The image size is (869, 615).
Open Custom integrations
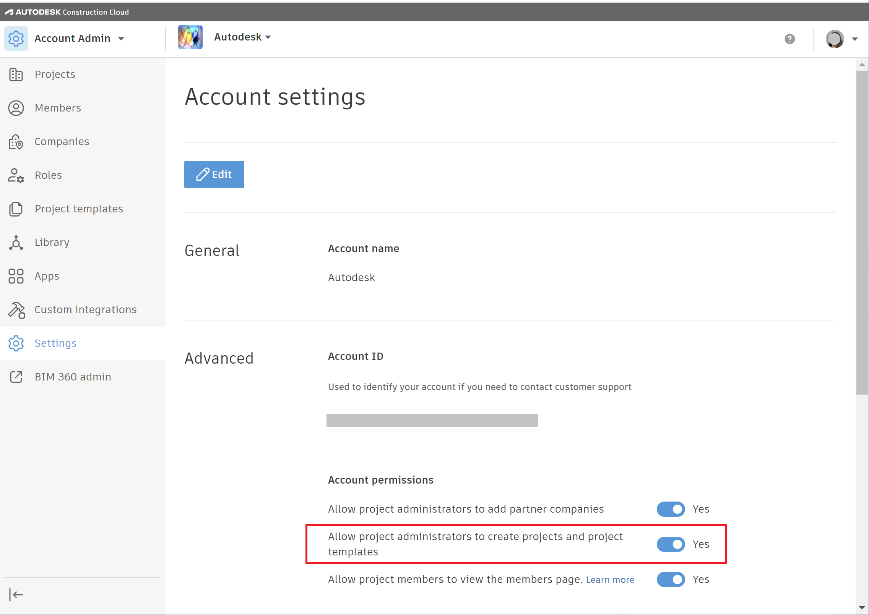point(85,309)
